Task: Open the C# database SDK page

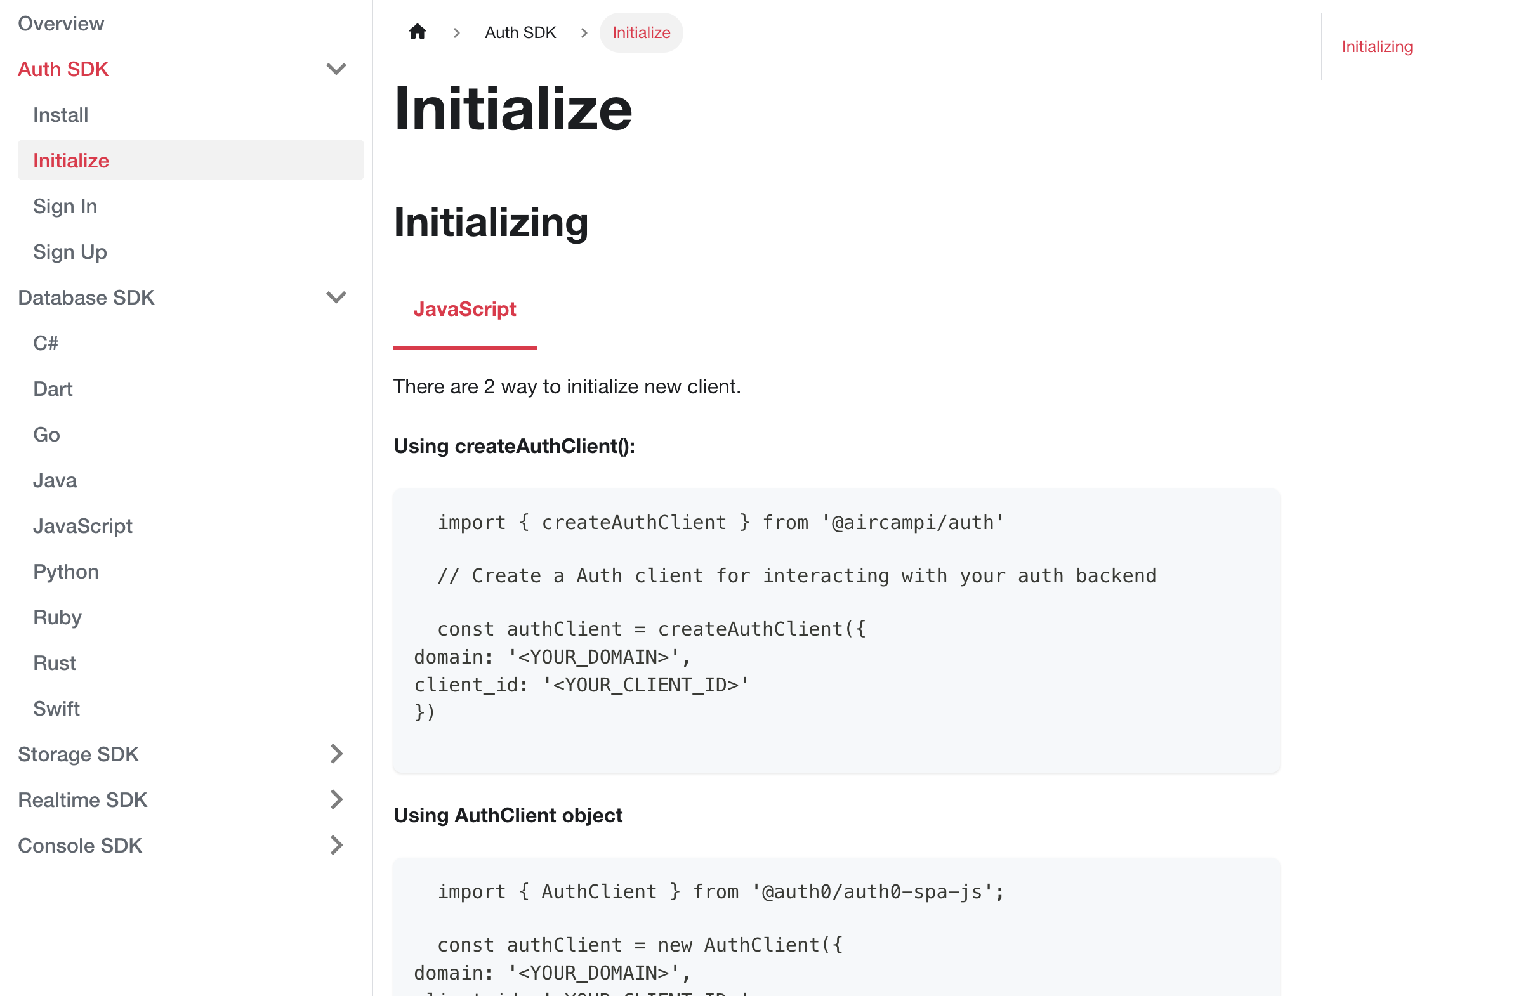Action: 46,343
